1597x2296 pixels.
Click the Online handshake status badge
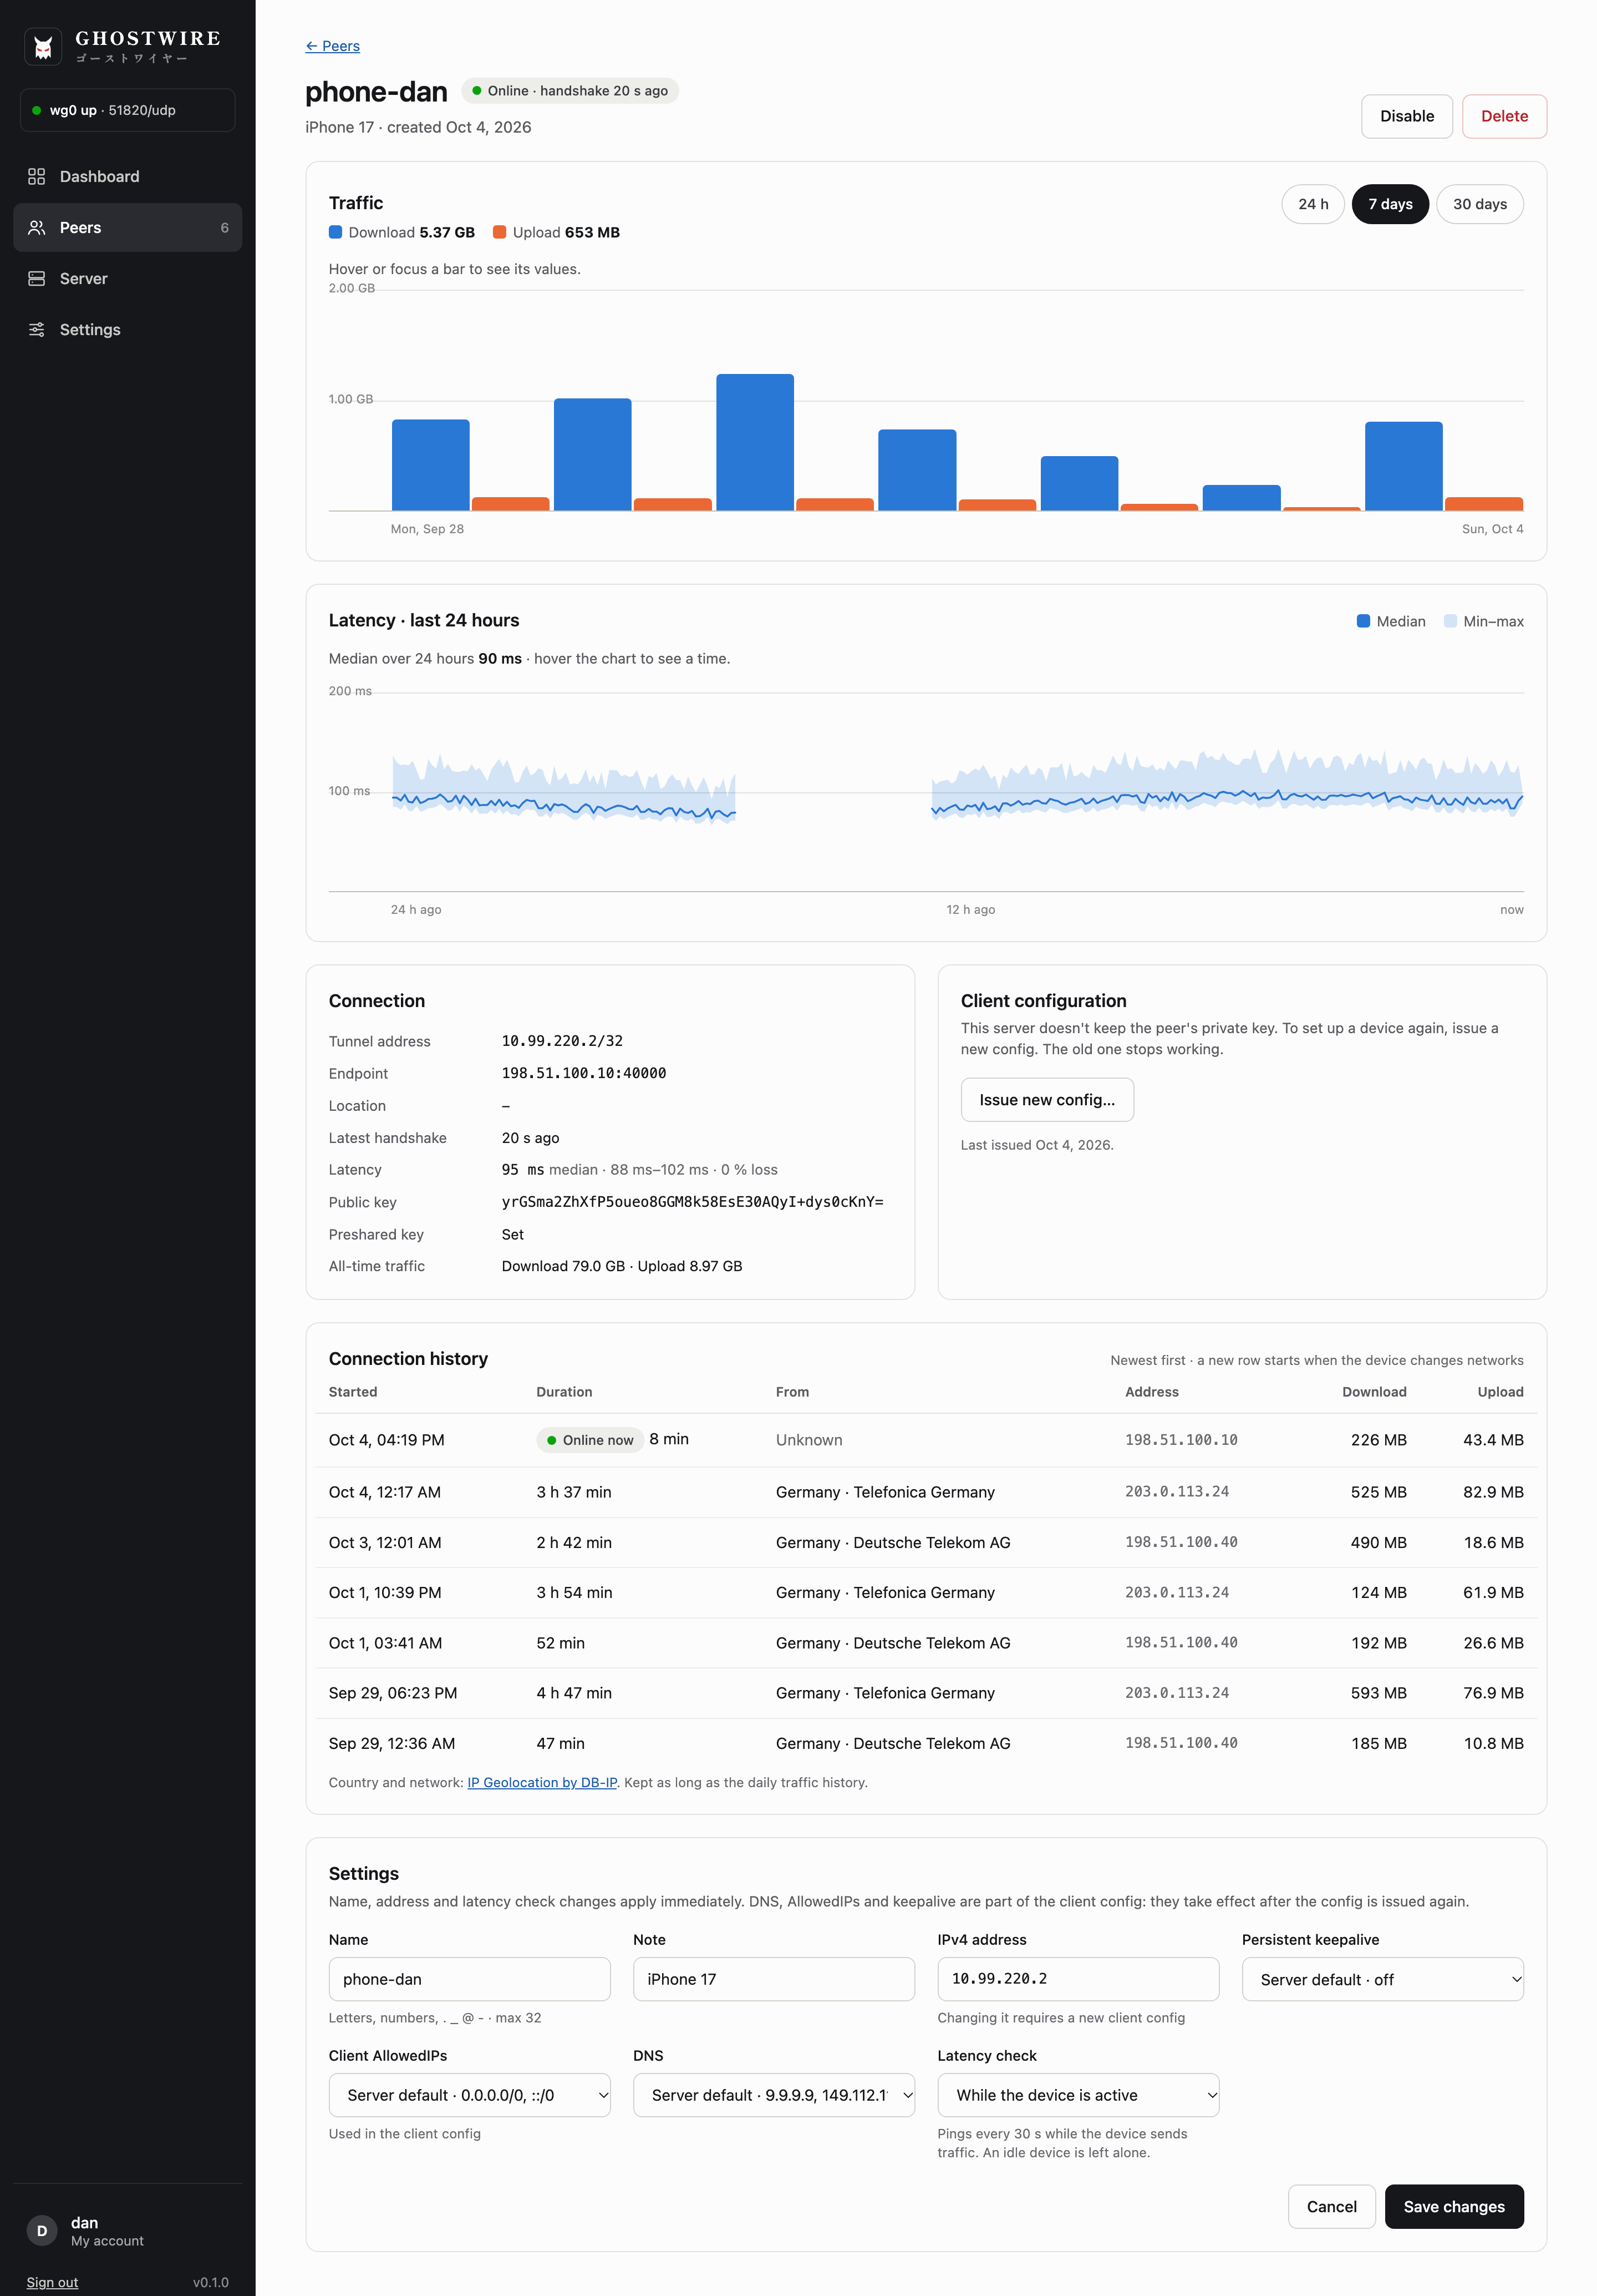pyautogui.click(x=569, y=91)
